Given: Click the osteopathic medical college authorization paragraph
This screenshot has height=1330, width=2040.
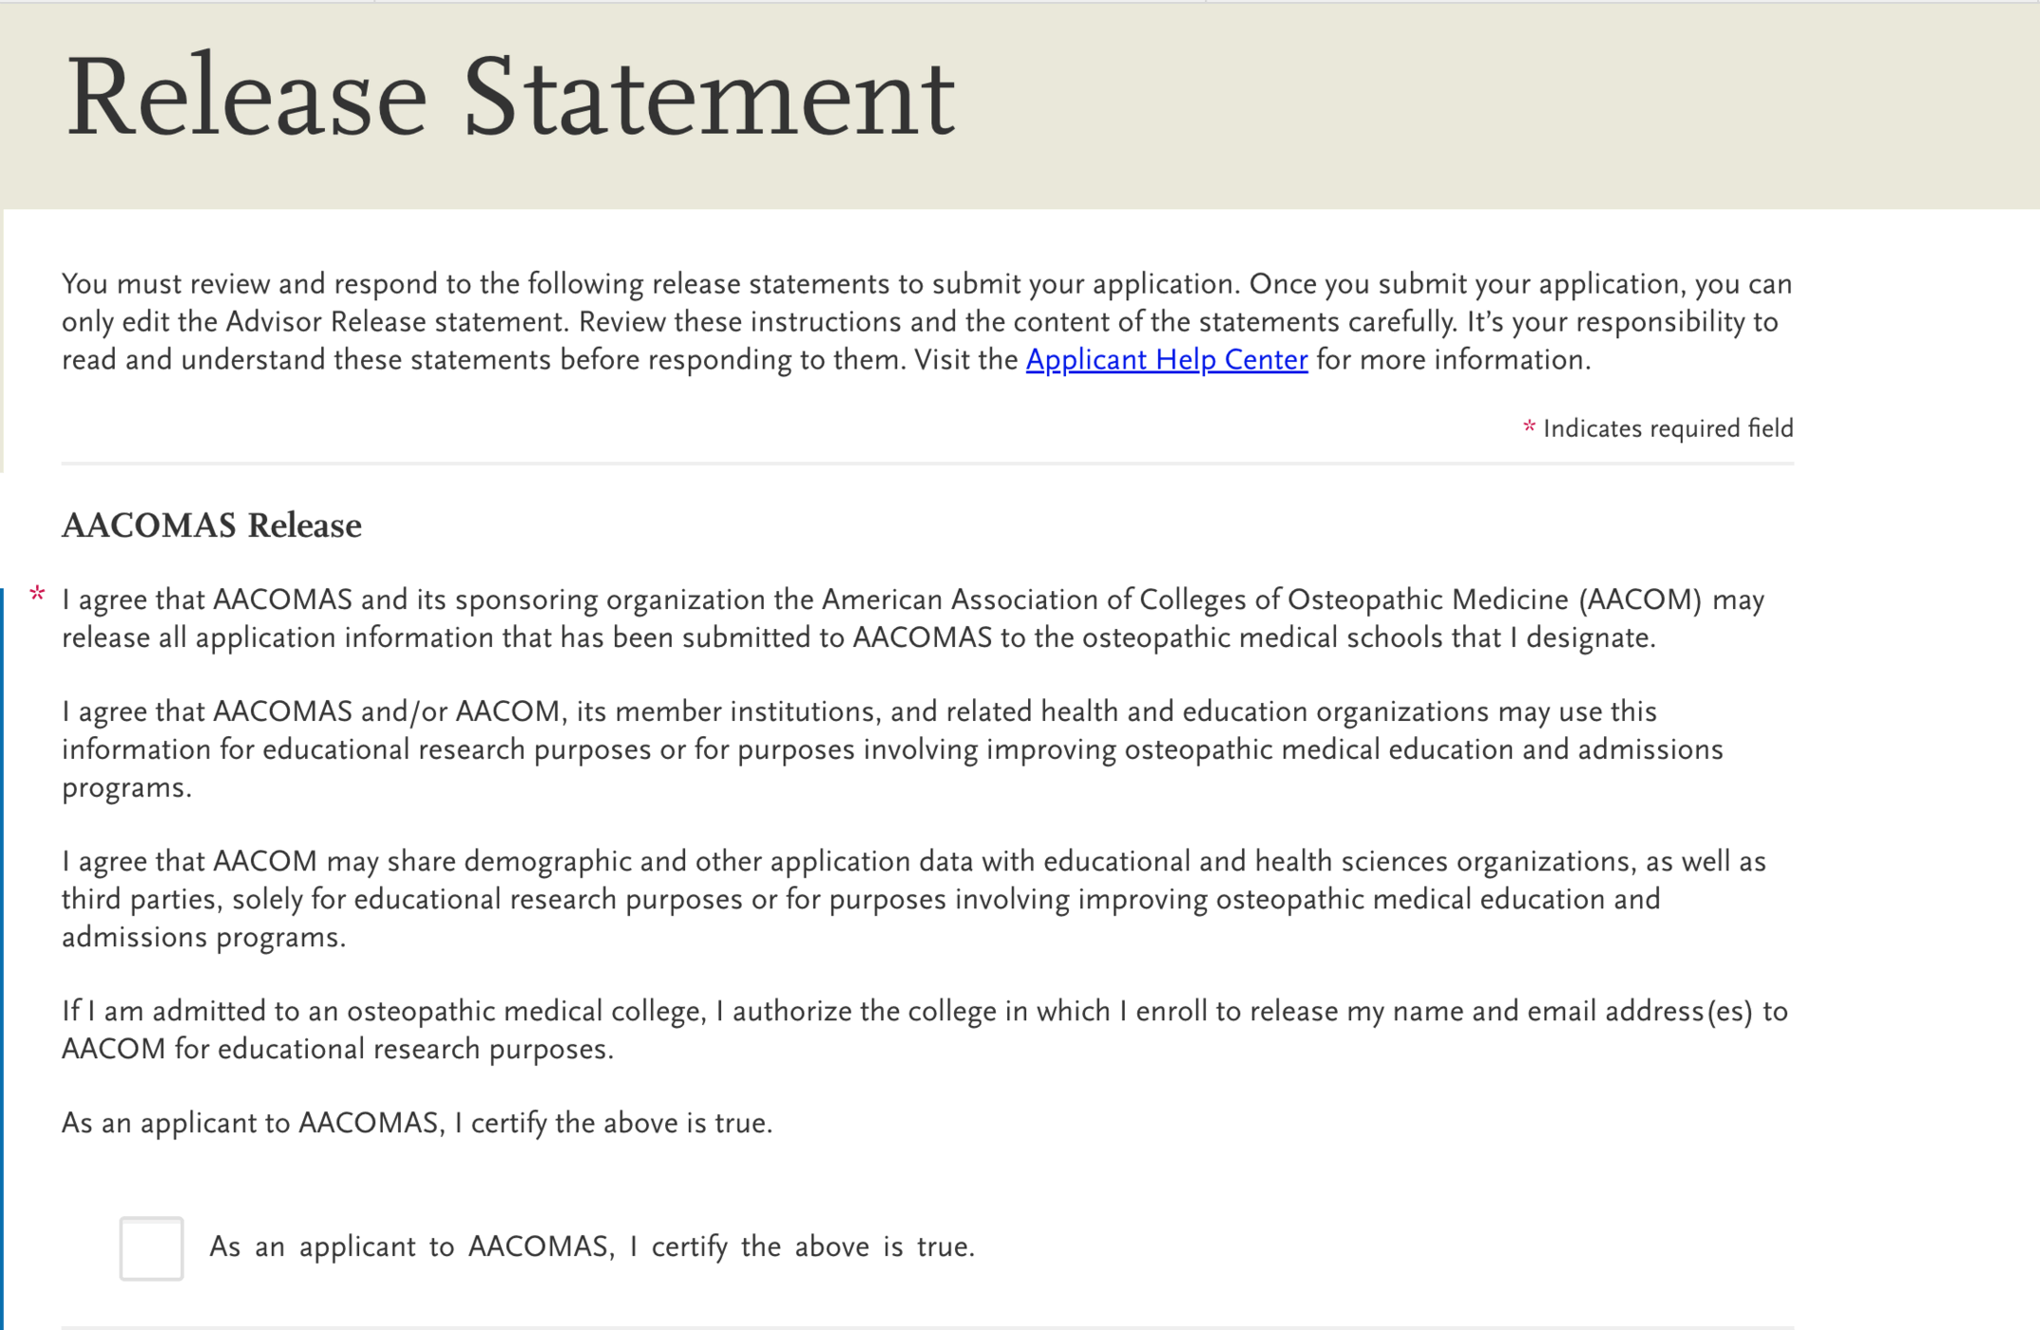Looking at the screenshot, I should (922, 1029).
